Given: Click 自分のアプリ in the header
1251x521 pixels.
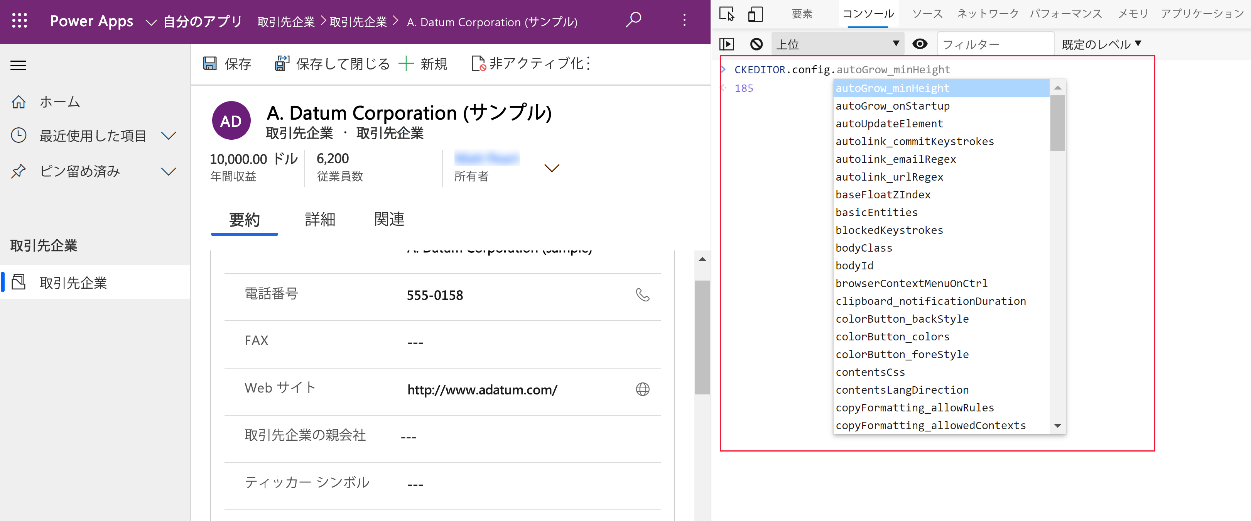Looking at the screenshot, I should pos(203,21).
